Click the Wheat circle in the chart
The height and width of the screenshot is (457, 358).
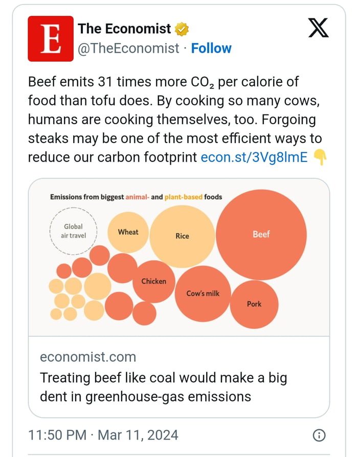(x=128, y=232)
